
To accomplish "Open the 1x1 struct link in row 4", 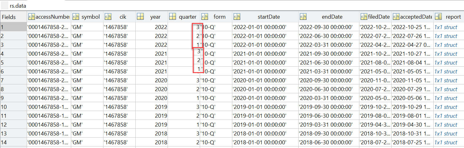I will 446,54.
